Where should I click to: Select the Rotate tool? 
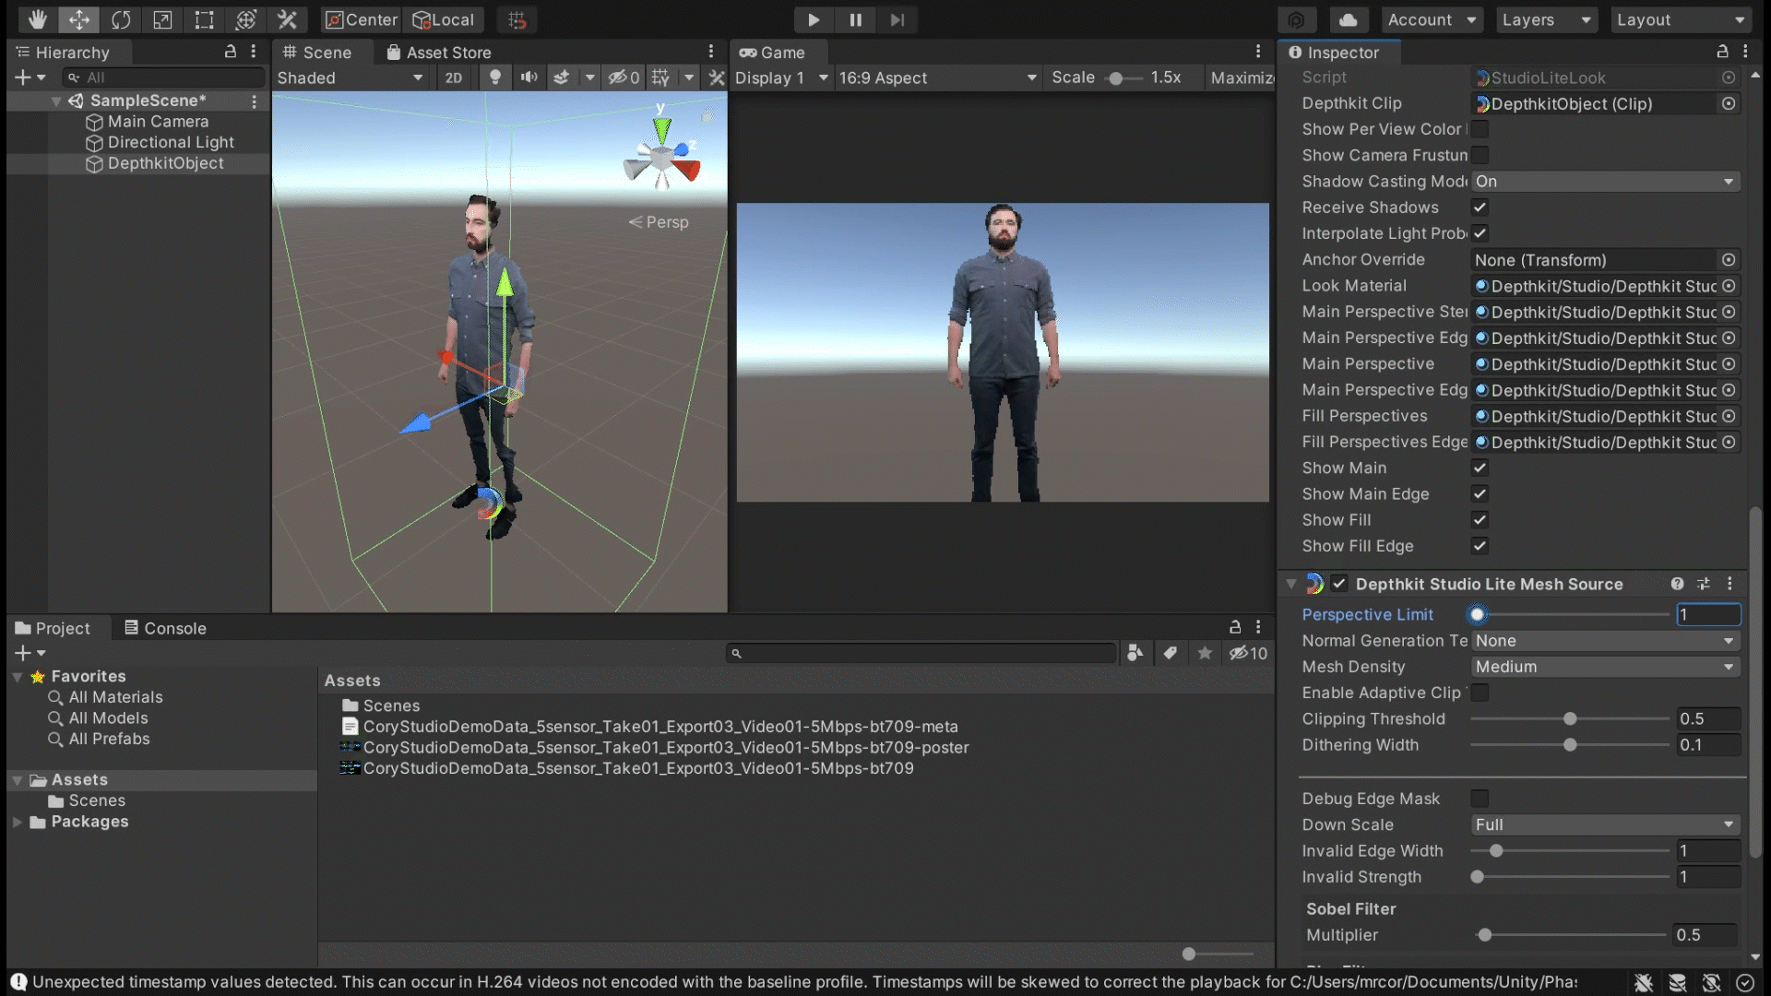pyautogui.click(x=121, y=19)
